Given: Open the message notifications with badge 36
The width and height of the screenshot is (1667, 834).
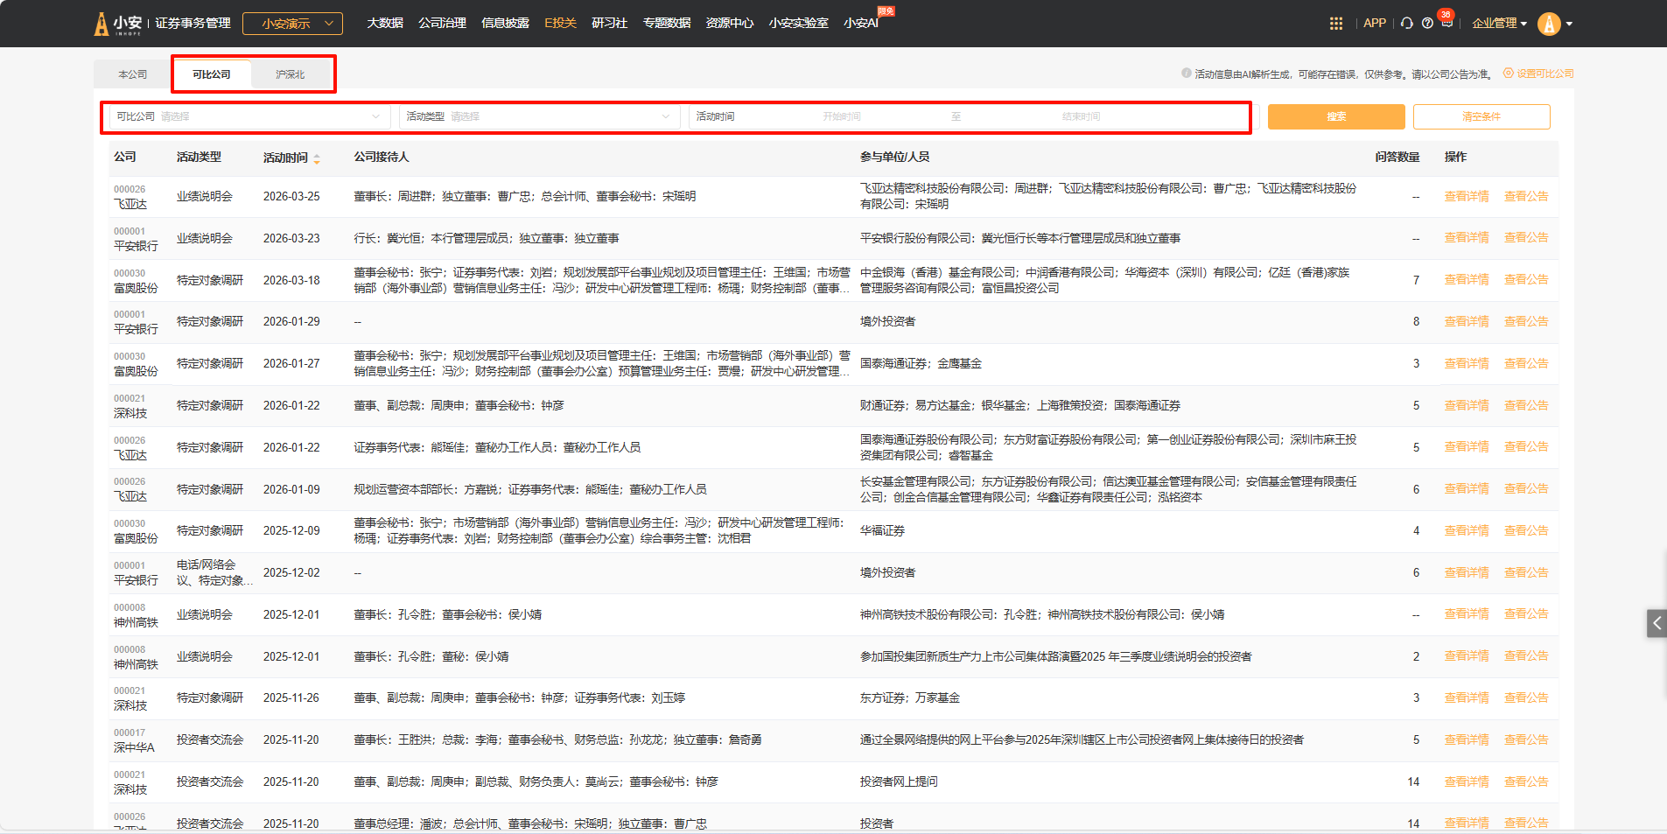Looking at the screenshot, I should pos(1446,22).
